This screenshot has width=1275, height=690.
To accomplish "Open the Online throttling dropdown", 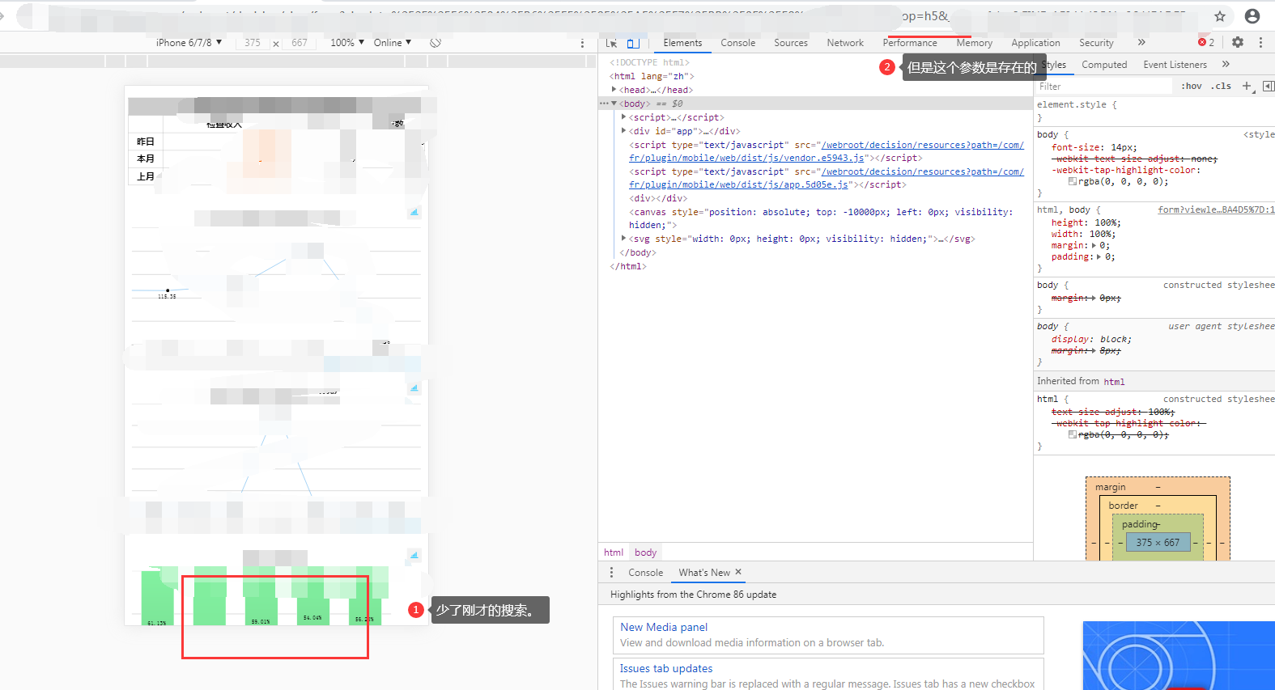I will (x=393, y=43).
